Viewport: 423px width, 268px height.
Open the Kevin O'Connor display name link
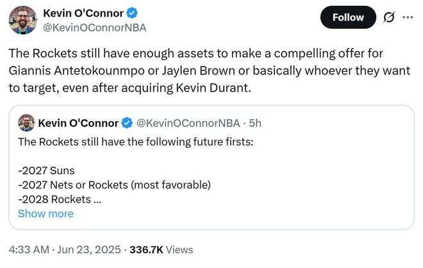82,13
